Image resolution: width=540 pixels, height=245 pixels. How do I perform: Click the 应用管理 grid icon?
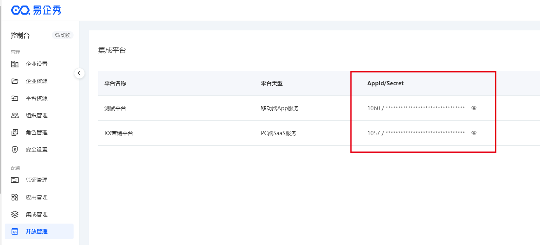tap(15, 197)
